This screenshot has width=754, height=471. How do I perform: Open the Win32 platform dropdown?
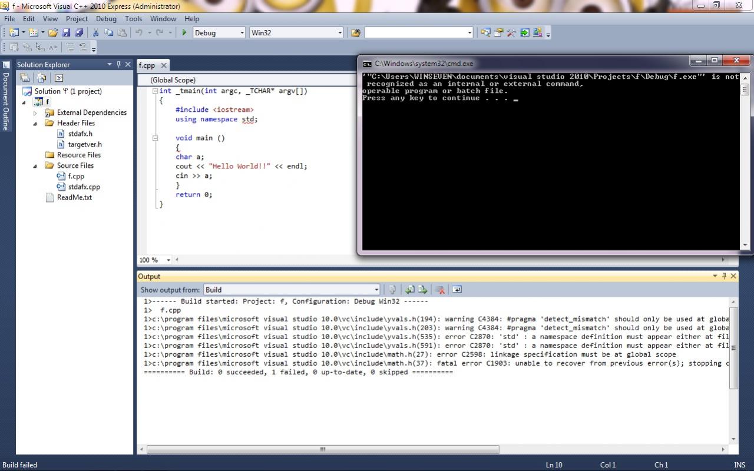(x=340, y=33)
